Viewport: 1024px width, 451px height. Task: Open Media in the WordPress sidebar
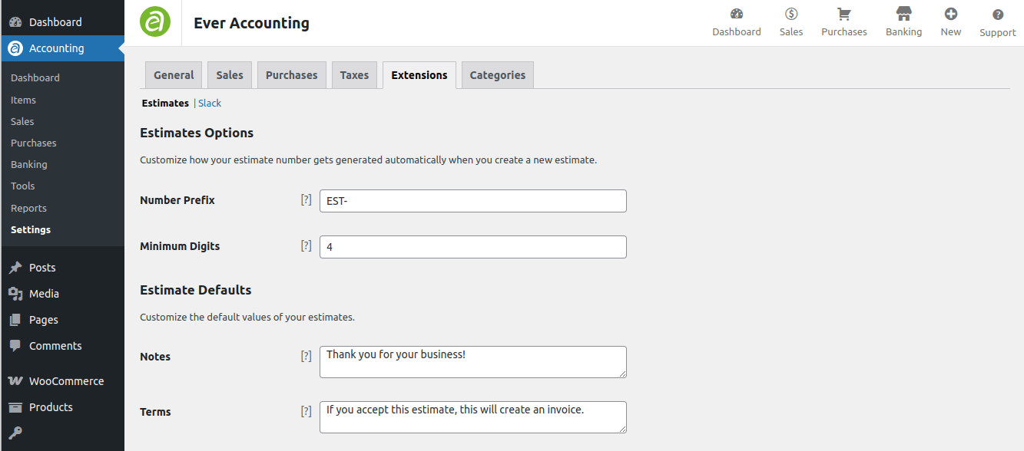62,294
